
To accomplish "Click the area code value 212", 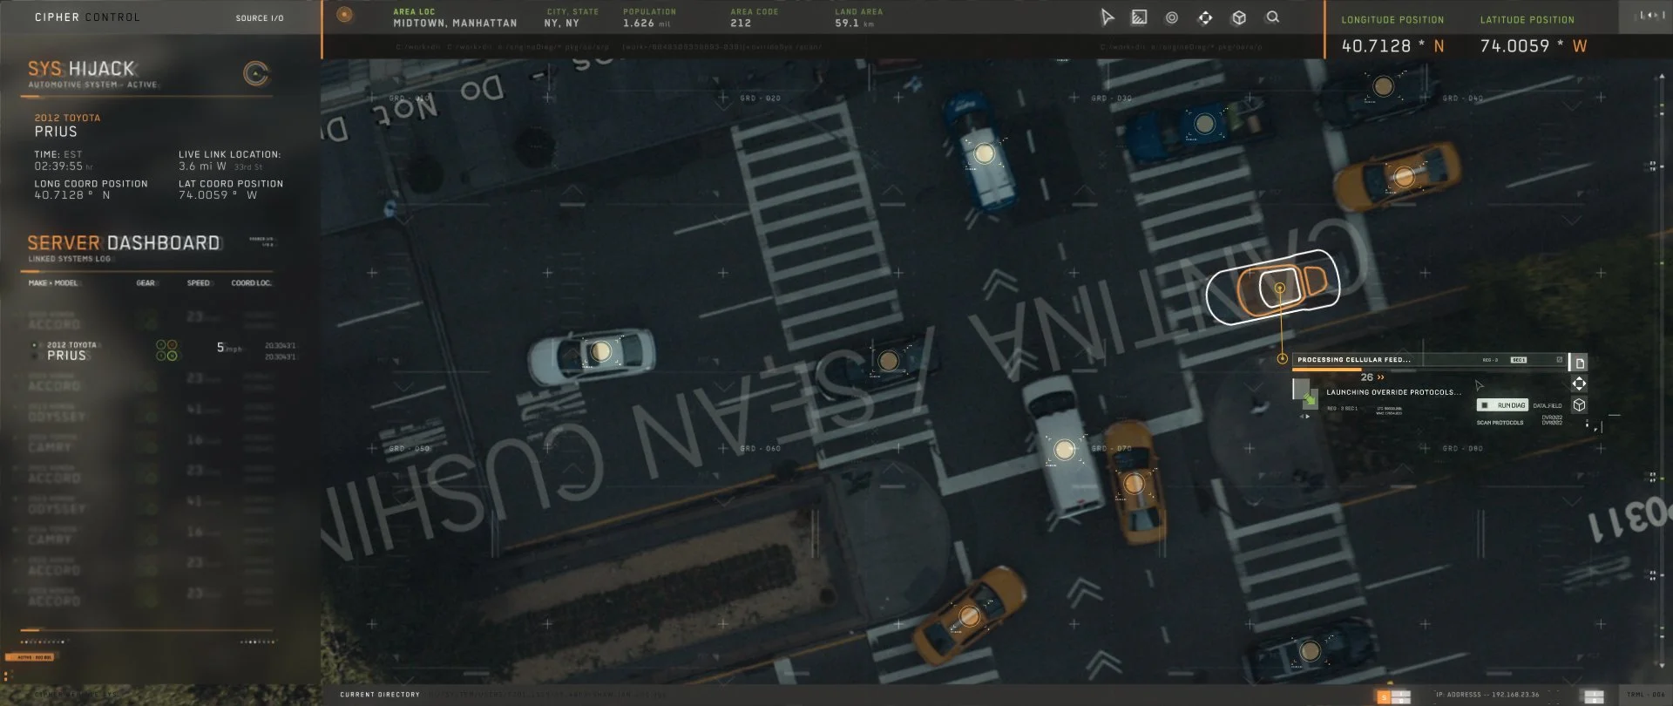I will pyautogui.click(x=741, y=24).
